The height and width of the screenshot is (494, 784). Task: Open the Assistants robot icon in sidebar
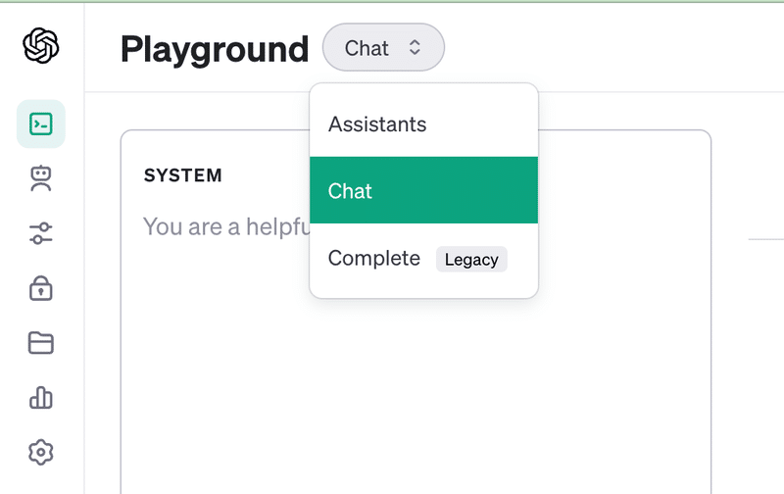tap(41, 178)
